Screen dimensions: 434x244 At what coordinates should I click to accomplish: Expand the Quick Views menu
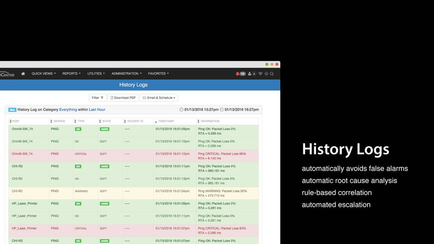click(43, 74)
